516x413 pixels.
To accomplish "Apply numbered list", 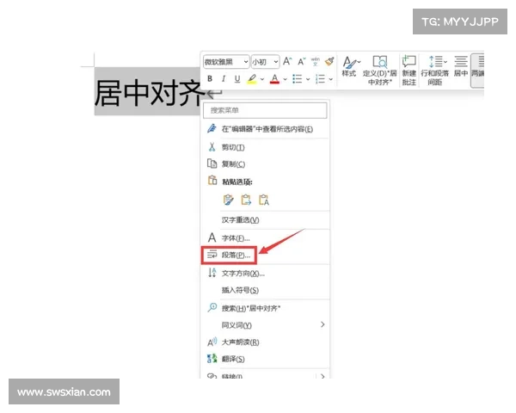I will pyautogui.click(x=320, y=78).
